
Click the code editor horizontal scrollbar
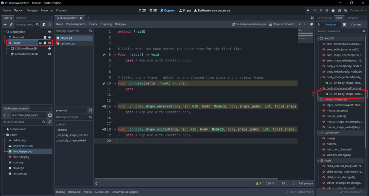pos(186,179)
